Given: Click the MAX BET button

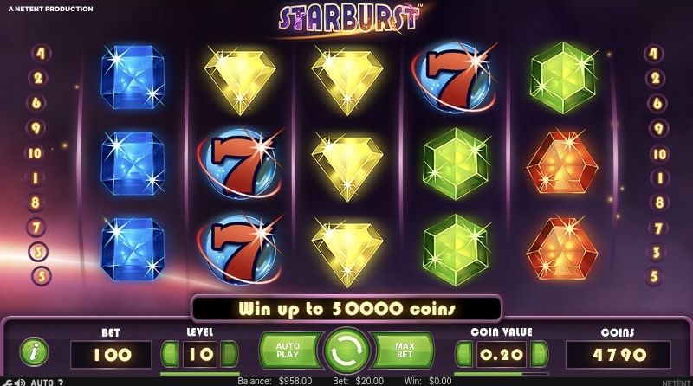Looking at the screenshot, I should (404, 351).
